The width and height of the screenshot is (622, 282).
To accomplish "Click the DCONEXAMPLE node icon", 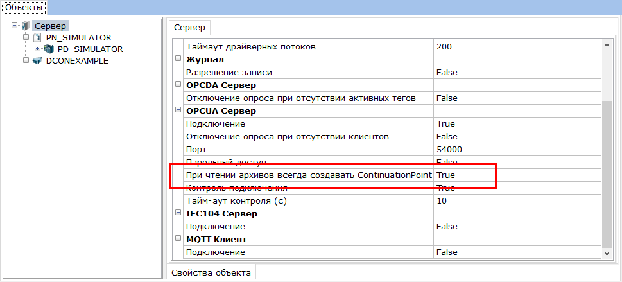I will pyautogui.click(x=37, y=61).
